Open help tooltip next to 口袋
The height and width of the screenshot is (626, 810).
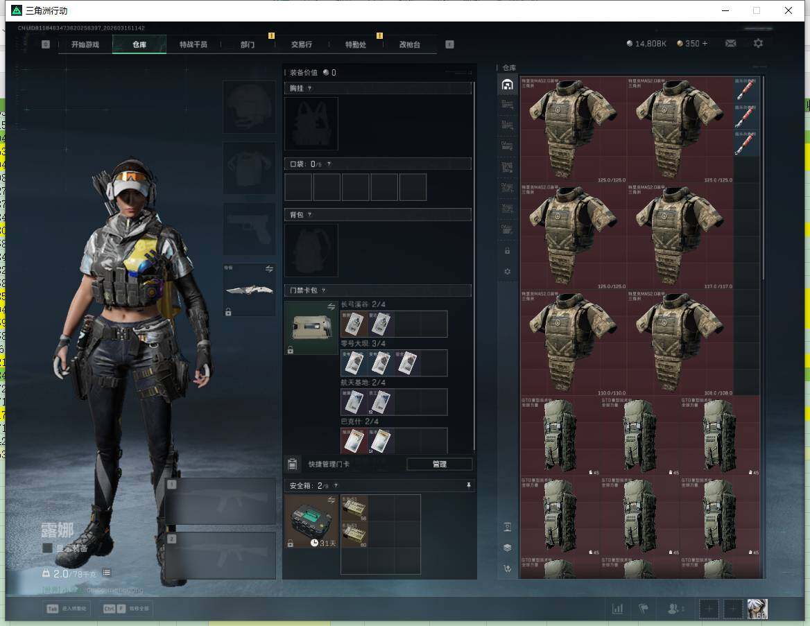pos(329,164)
